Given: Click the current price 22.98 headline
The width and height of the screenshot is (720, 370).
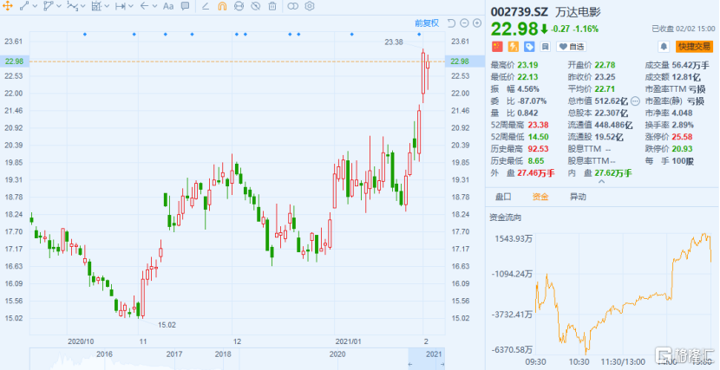Looking at the screenshot, I should [514, 29].
